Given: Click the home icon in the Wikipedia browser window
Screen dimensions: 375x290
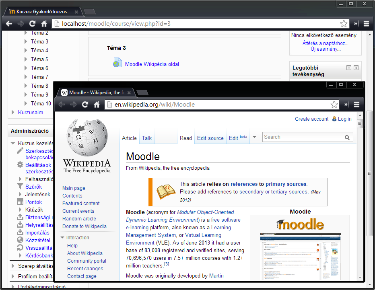Looking at the screenshot, I should point(97,105).
